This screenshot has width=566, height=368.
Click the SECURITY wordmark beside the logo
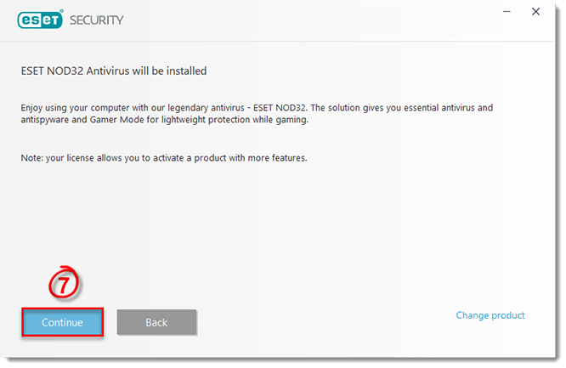pos(96,20)
